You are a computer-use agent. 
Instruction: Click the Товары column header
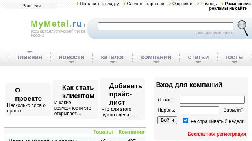point(103,132)
